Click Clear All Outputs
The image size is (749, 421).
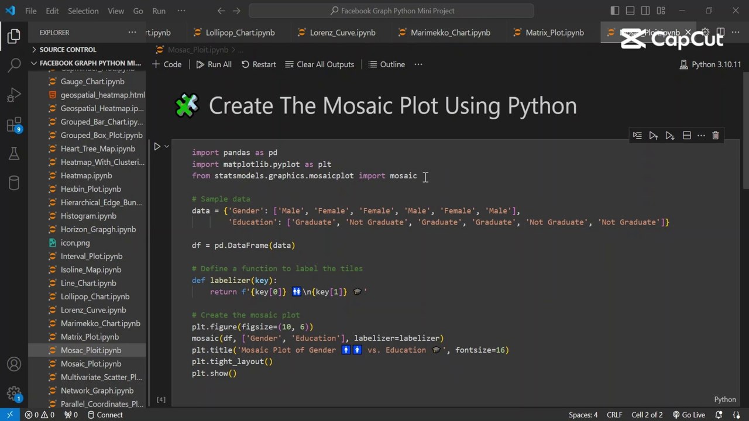point(319,64)
